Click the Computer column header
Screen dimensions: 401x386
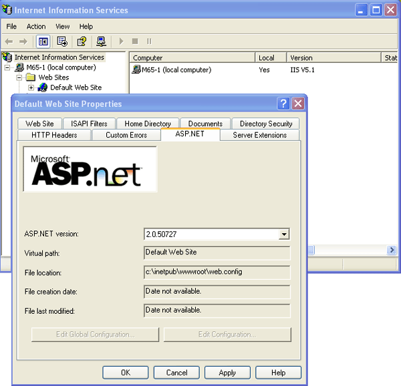pyautogui.click(x=192, y=57)
